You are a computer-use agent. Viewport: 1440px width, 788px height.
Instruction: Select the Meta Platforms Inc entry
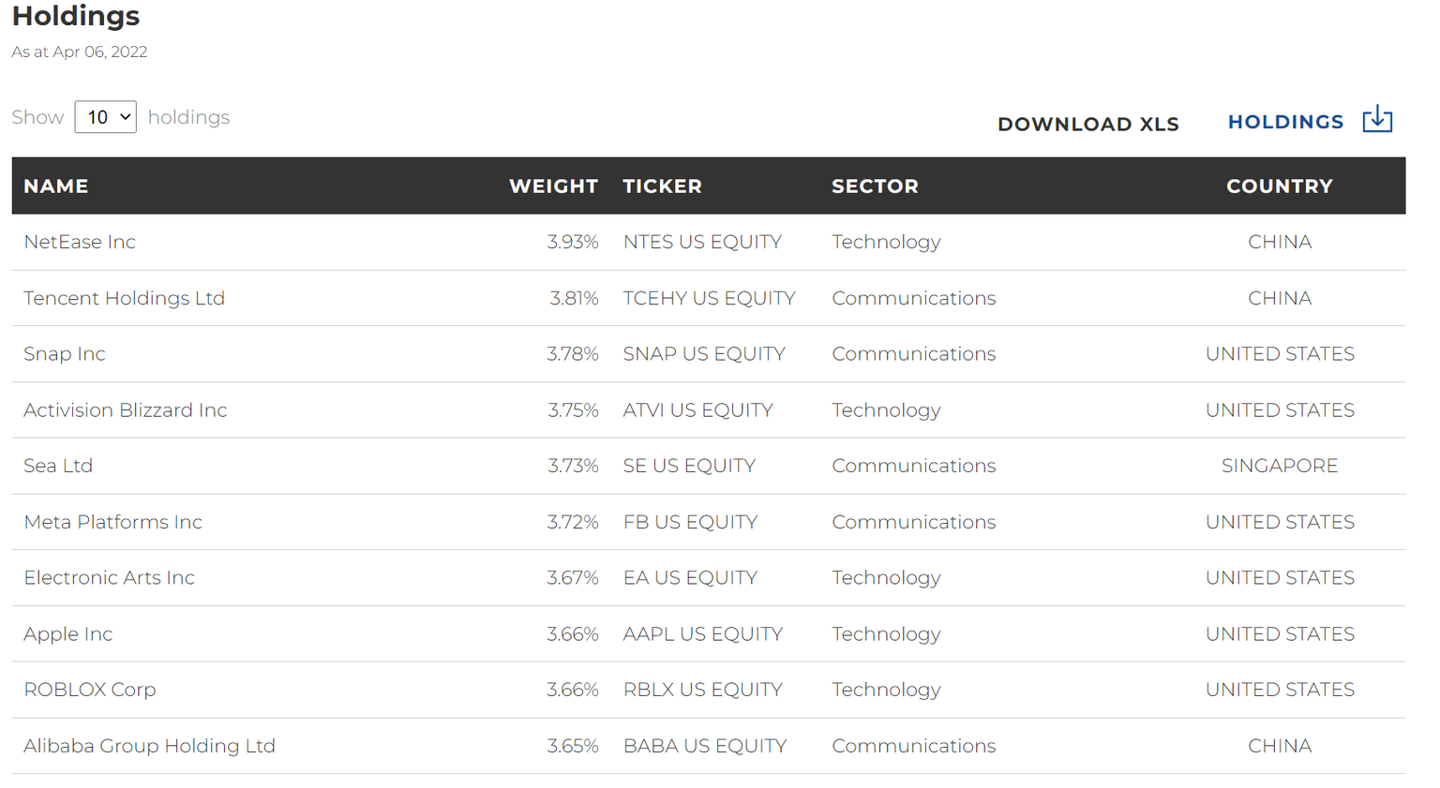click(x=112, y=522)
